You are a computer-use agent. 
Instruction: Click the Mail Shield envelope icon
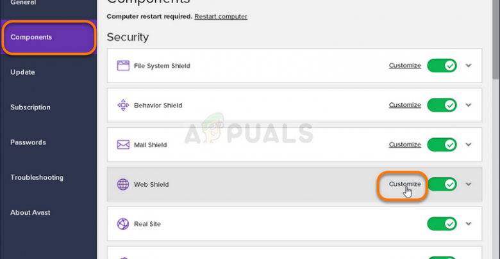(x=123, y=145)
